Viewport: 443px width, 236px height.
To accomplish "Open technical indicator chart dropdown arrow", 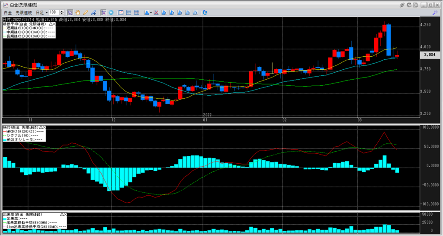I will tap(151, 13).
